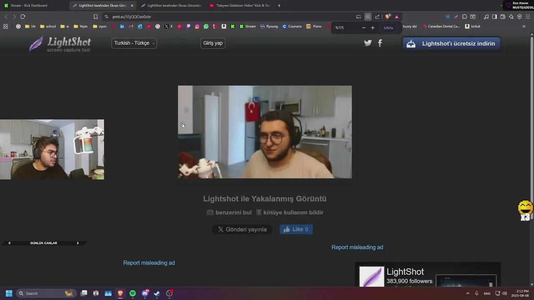Open the browser hamburger menu

pos(528,17)
